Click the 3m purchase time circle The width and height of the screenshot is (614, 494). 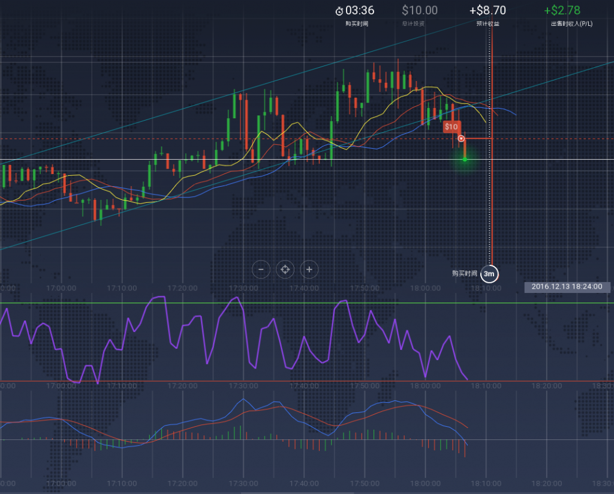tap(489, 274)
